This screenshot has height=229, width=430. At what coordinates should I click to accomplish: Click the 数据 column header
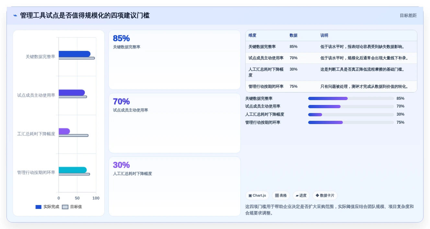294,35
